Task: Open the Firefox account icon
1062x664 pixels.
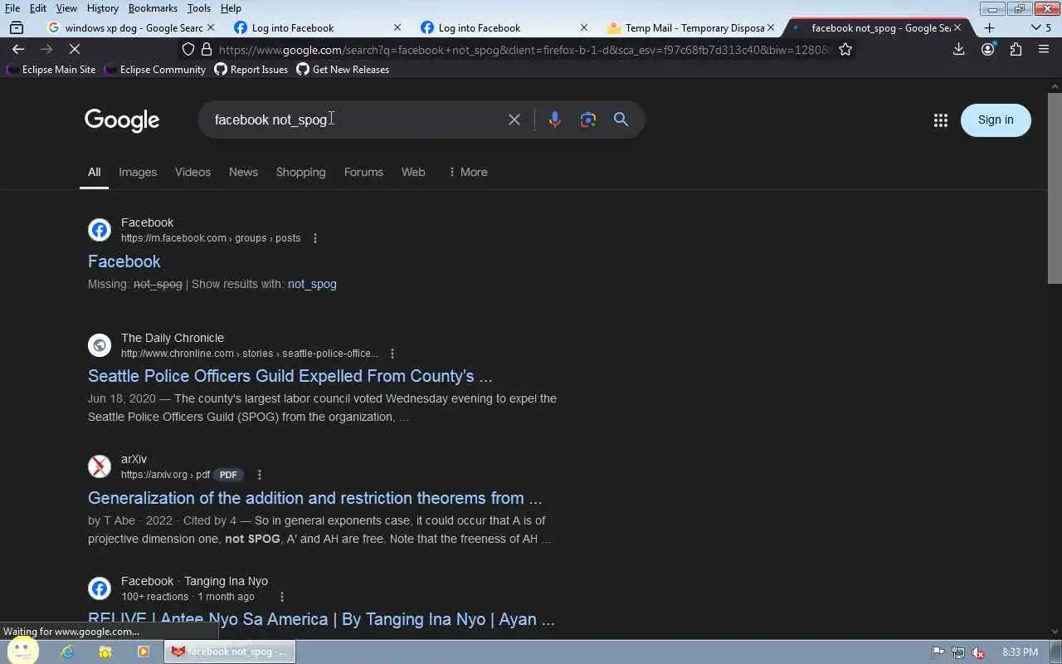Action: pos(987,50)
